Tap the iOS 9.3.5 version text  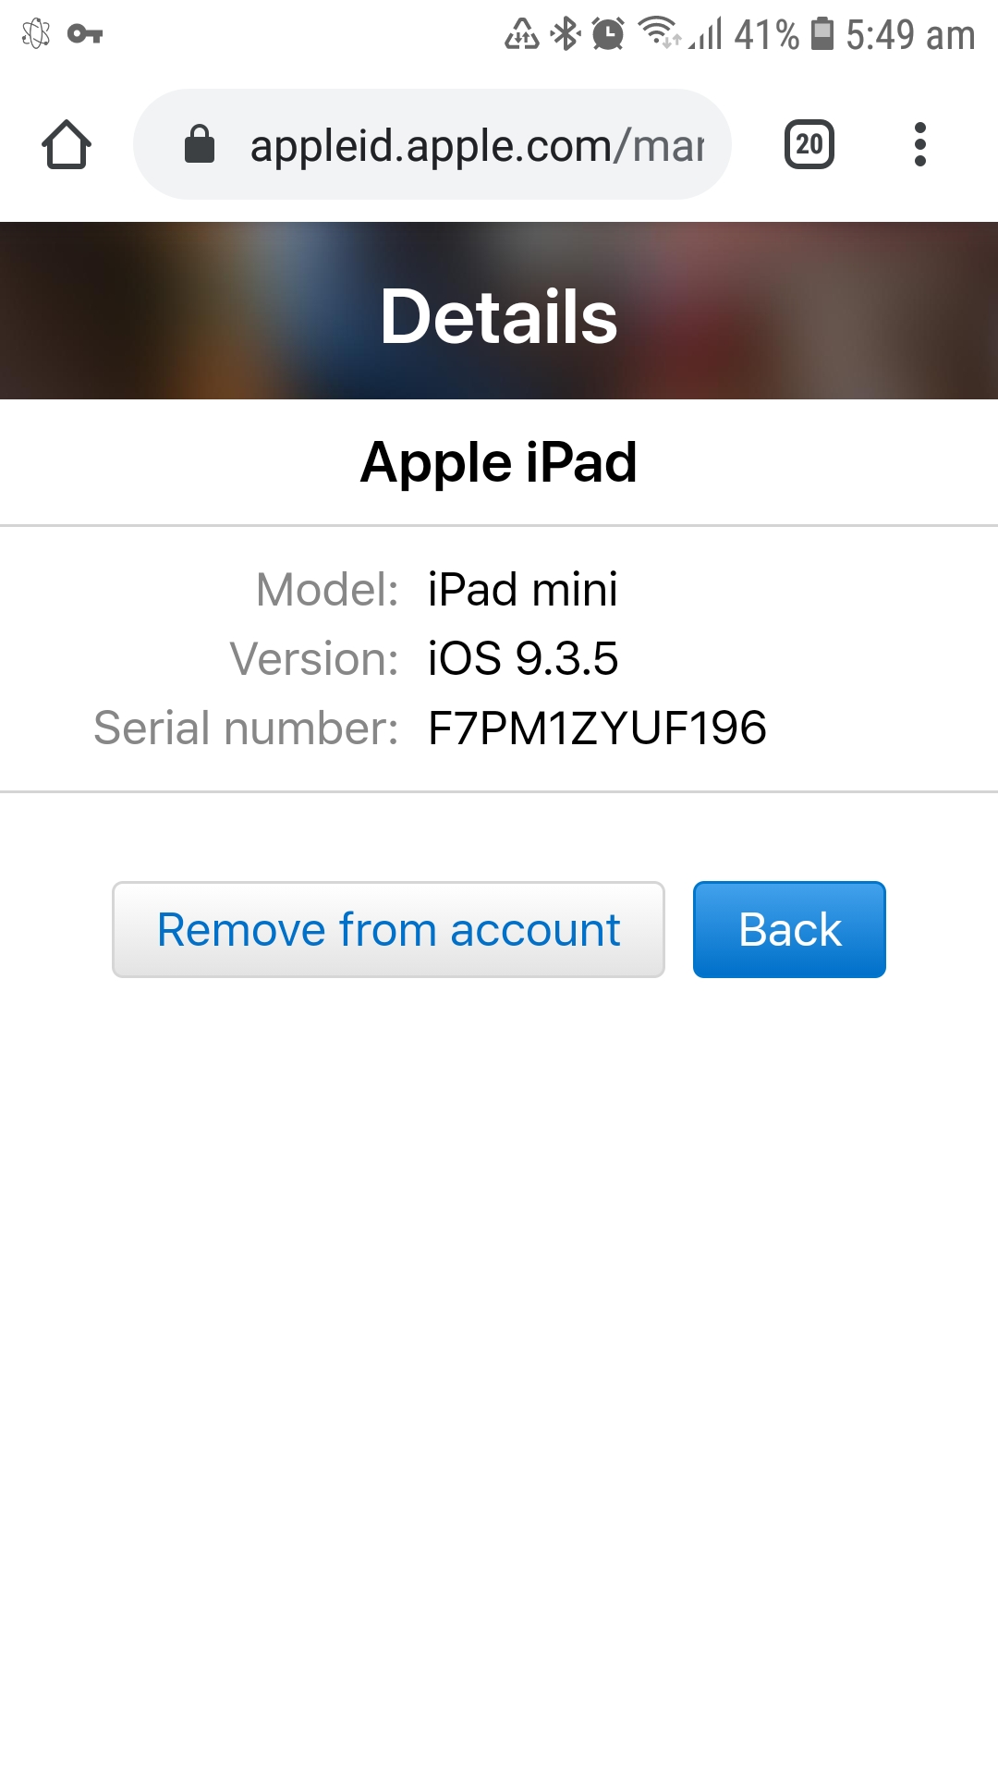point(523,658)
